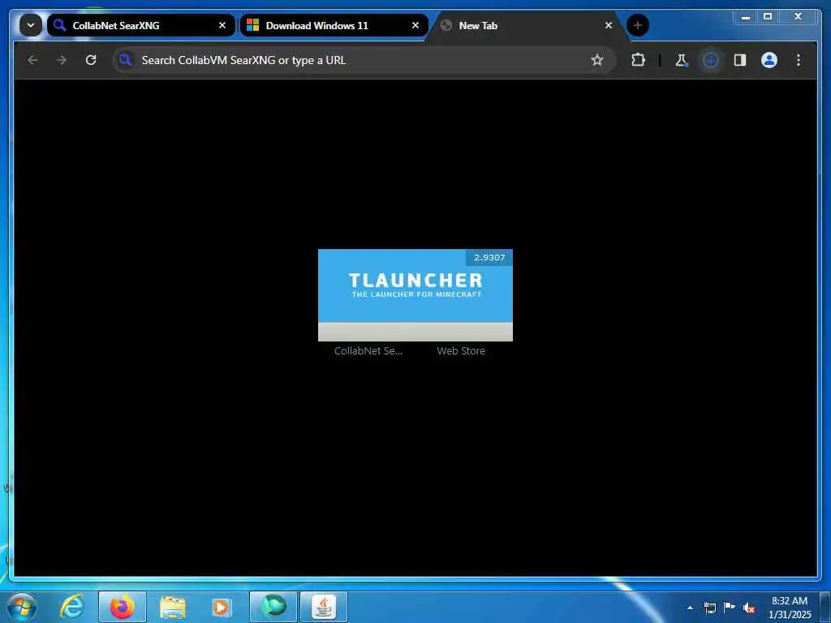Viewport: 831px width, 623px height.
Task: Maximize the browser window
Action: 768,17
